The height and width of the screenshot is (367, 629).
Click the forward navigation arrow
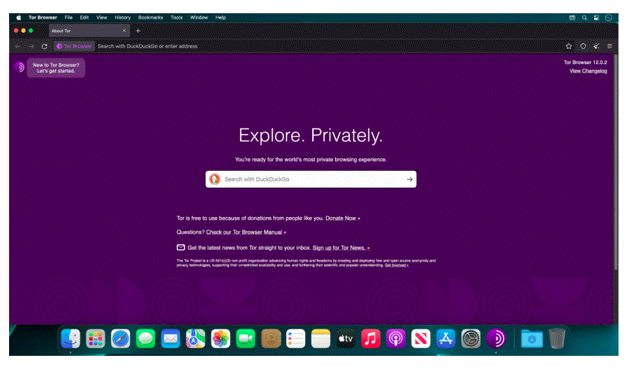point(31,46)
